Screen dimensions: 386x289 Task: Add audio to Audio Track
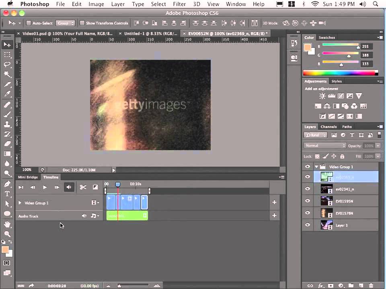pyautogui.click(x=274, y=215)
